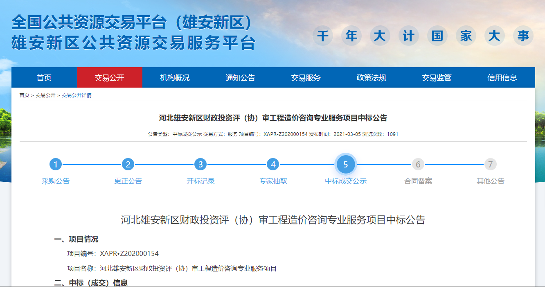Click the 交易公开详情 breadcrumb link
Image resolution: width=545 pixels, height=287 pixels.
coord(77,95)
